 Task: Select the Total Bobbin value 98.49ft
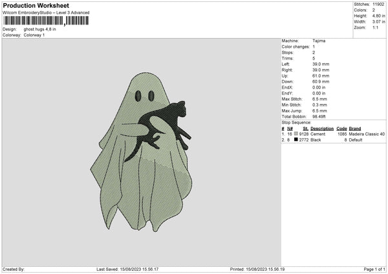pyautogui.click(x=321, y=116)
